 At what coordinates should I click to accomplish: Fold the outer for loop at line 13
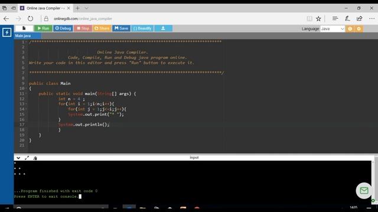[x=26, y=104]
